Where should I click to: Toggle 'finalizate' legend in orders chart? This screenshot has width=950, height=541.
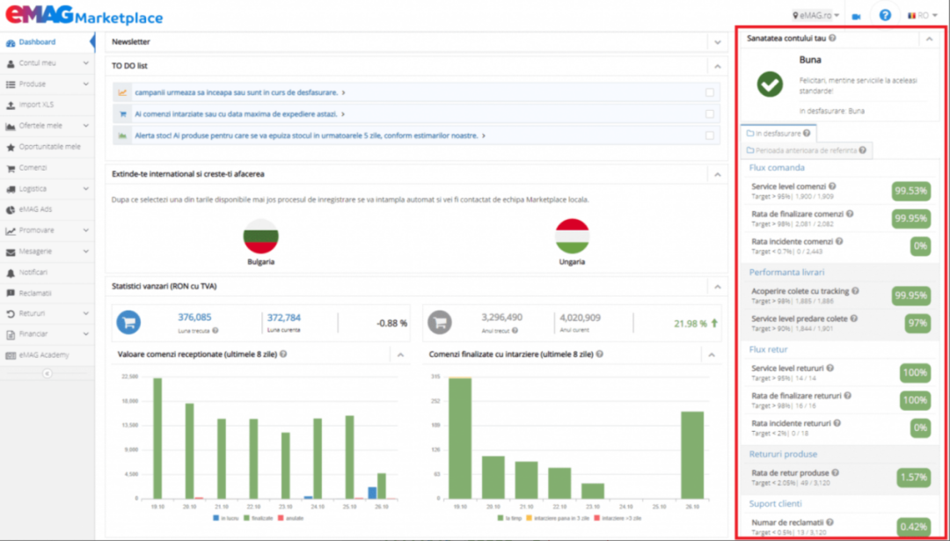coord(258,519)
